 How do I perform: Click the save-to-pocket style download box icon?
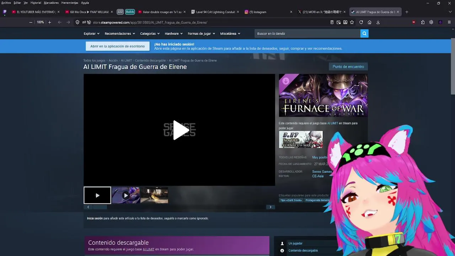pyautogui.click(x=345, y=22)
